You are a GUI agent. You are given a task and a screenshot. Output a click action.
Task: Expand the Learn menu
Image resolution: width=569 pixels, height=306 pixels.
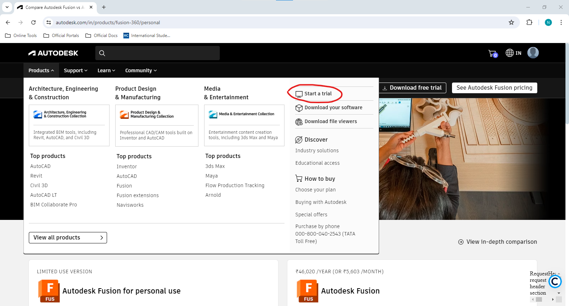point(106,70)
